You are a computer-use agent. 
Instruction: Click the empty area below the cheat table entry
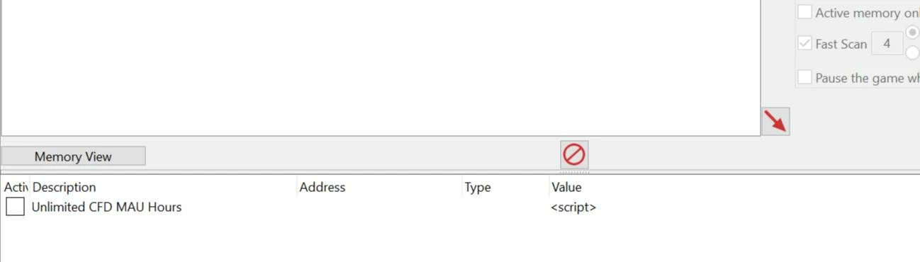(x=460, y=239)
